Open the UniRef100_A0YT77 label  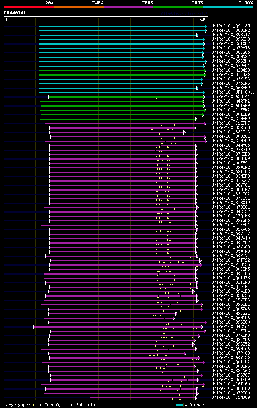(230, 234)
